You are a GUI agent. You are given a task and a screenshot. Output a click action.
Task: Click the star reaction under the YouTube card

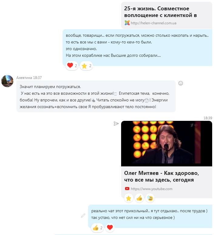click(129, 198)
